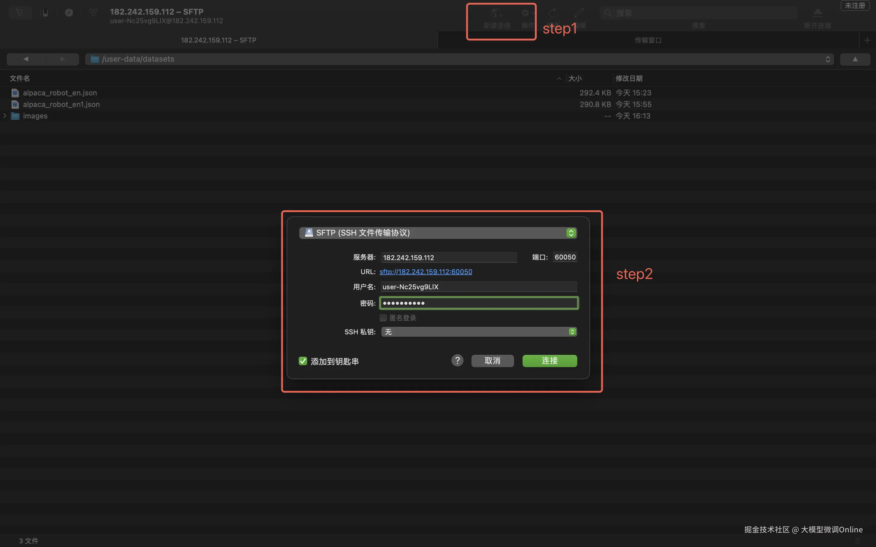Image resolution: width=876 pixels, height=547 pixels.
Task: Uncheck 添加到钥匙串 checkbox
Action: (x=303, y=361)
